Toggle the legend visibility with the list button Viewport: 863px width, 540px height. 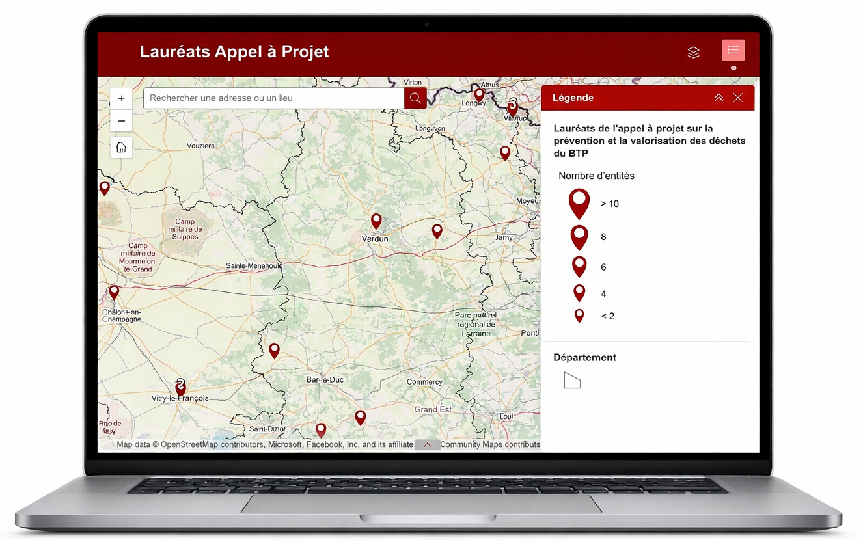[x=733, y=49]
